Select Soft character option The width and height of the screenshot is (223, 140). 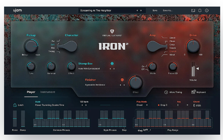click(53, 44)
